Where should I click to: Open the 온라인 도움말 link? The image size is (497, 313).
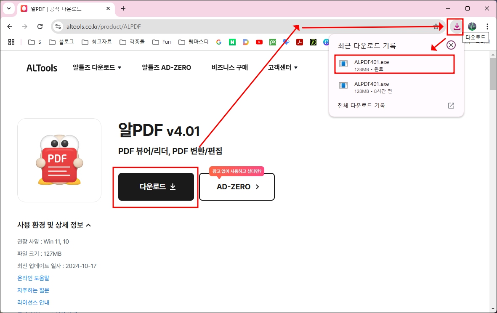33,278
